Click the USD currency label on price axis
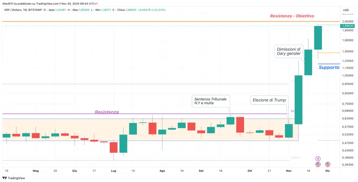The image size is (358, 182). tap(346, 10)
